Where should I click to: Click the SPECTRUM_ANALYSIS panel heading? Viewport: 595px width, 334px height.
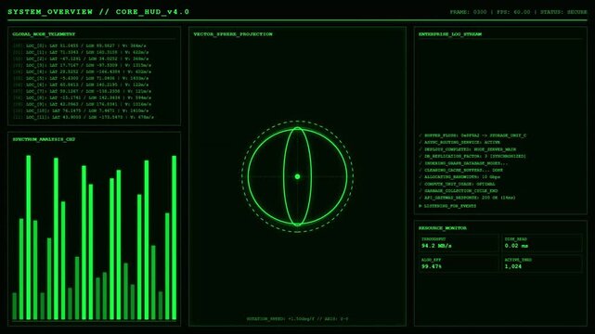point(44,139)
